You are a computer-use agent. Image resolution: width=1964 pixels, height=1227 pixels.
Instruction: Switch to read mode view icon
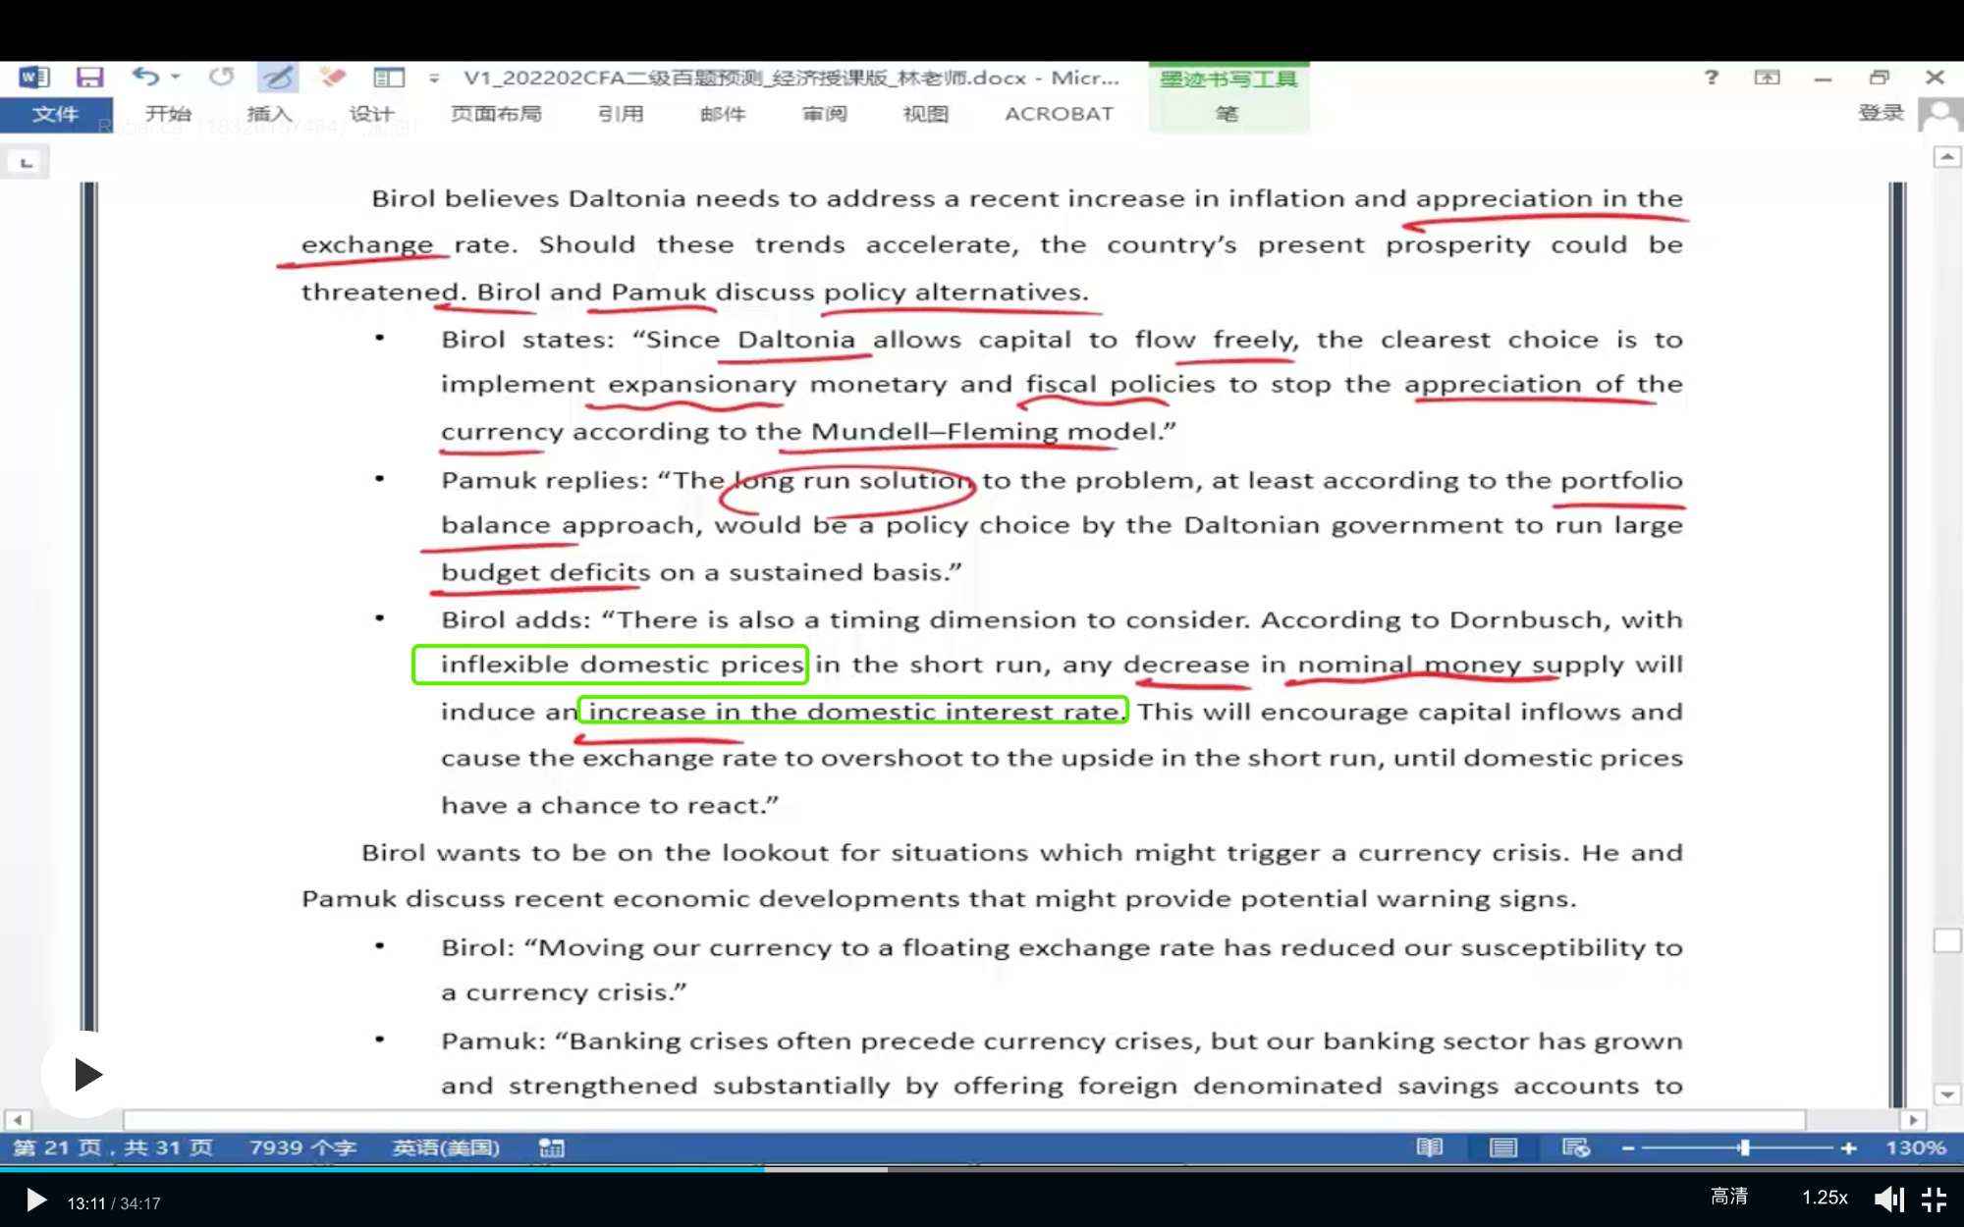pos(1429,1147)
